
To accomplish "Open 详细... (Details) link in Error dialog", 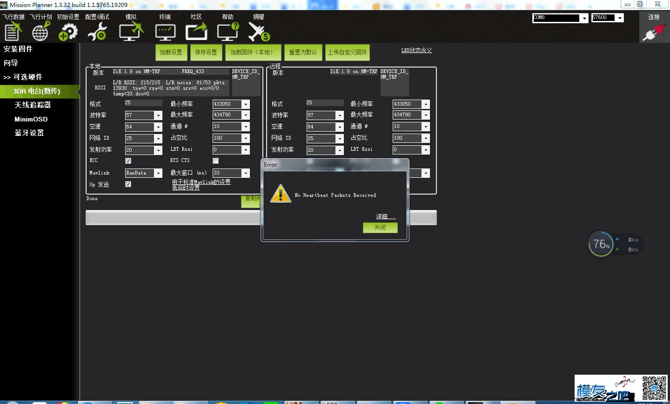I will click(x=386, y=216).
